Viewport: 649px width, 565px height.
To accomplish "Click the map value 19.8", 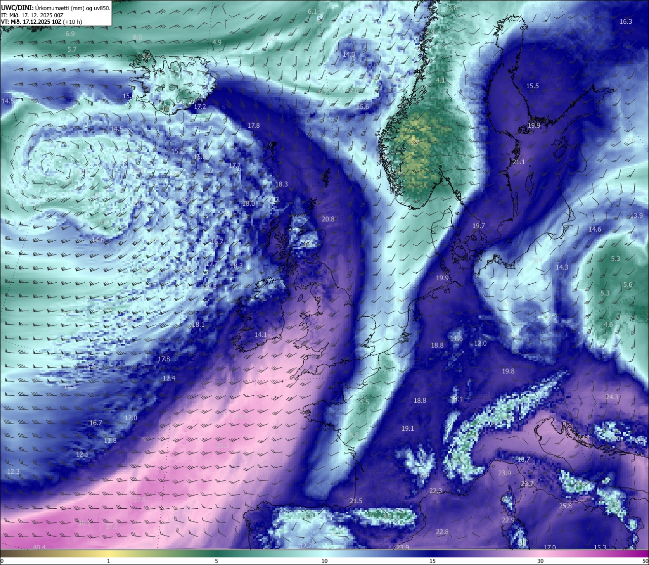I will (x=508, y=371).
